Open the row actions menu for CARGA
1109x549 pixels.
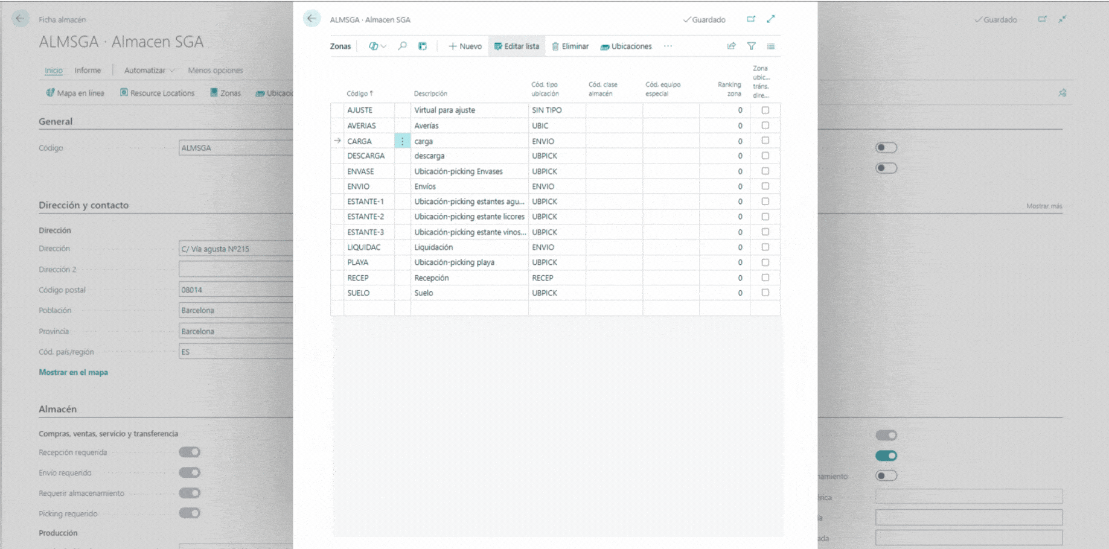[x=402, y=141]
